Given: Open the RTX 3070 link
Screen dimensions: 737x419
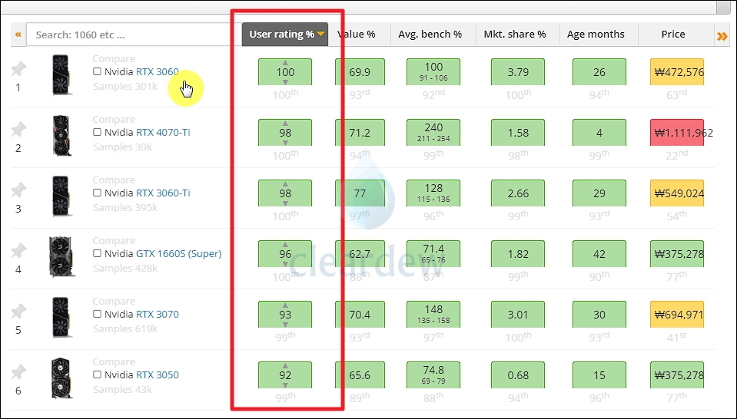Looking at the screenshot, I should click(x=158, y=314).
